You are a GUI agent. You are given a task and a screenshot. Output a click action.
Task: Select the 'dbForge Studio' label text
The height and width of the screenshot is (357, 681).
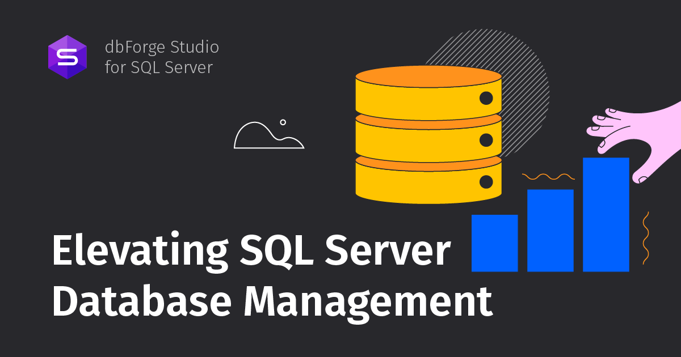point(162,48)
